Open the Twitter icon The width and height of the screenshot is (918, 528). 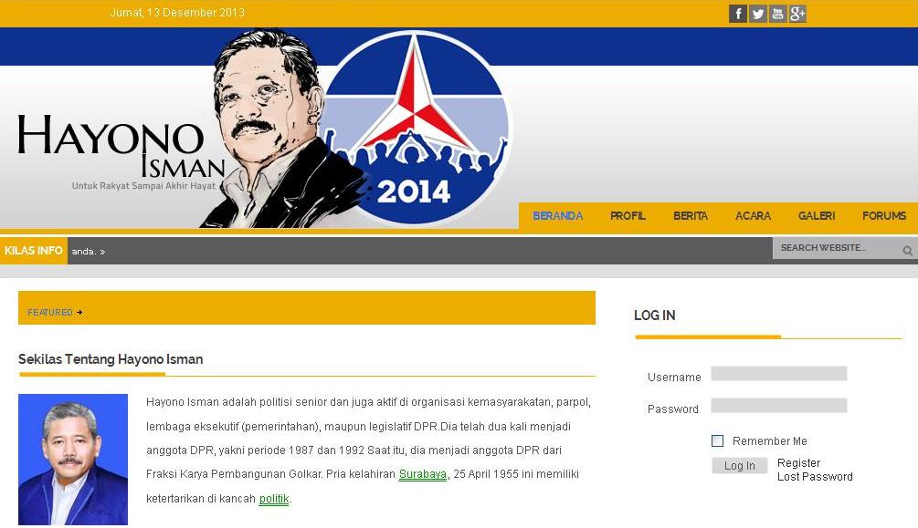click(x=757, y=14)
